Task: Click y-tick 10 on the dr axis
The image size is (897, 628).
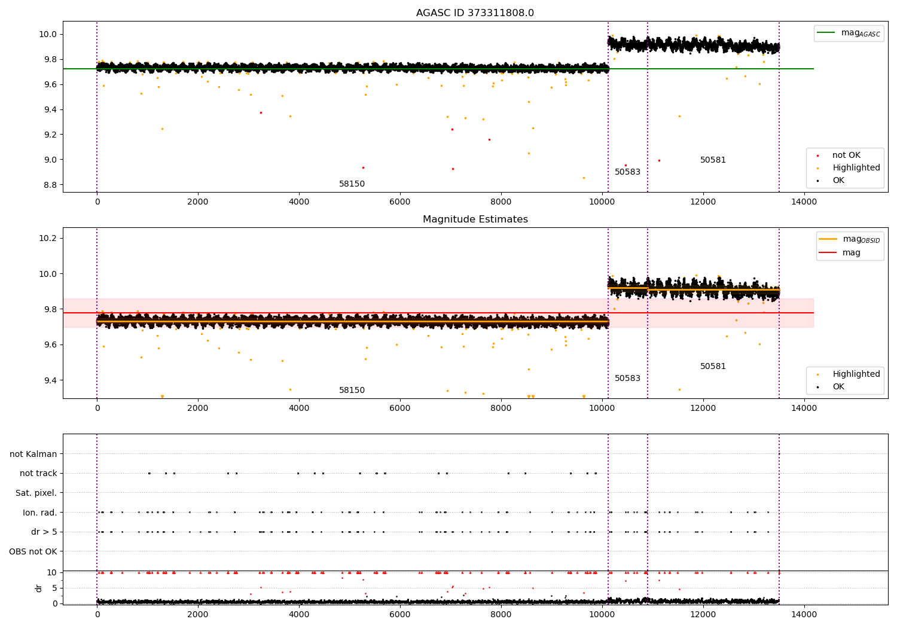Action: (x=51, y=572)
